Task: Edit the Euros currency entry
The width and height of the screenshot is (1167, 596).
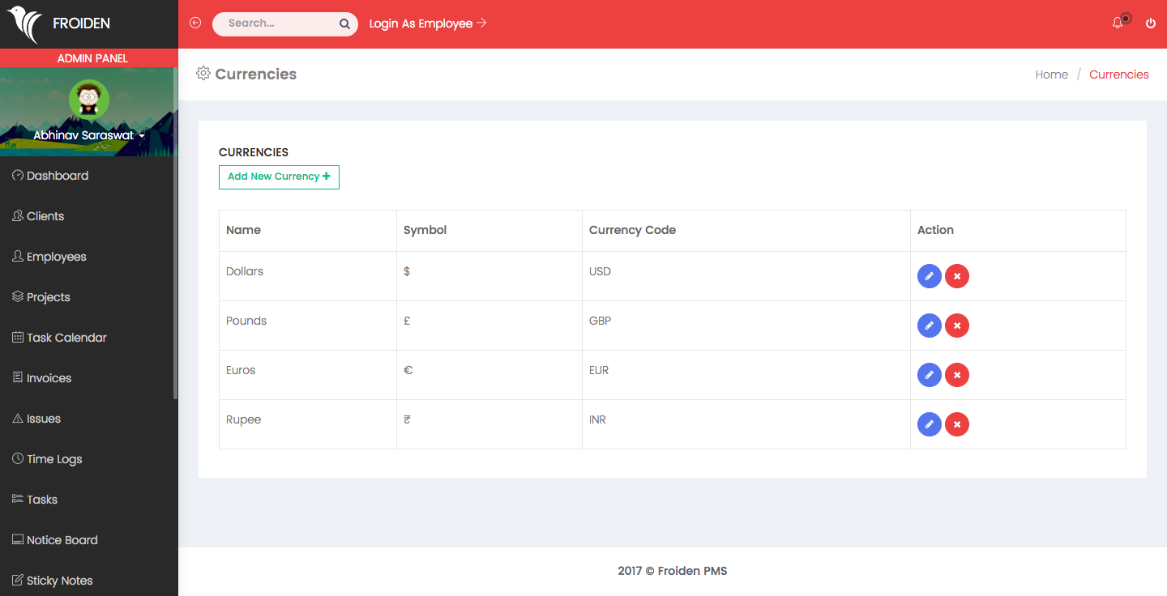Action: pyautogui.click(x=929, y=375)
